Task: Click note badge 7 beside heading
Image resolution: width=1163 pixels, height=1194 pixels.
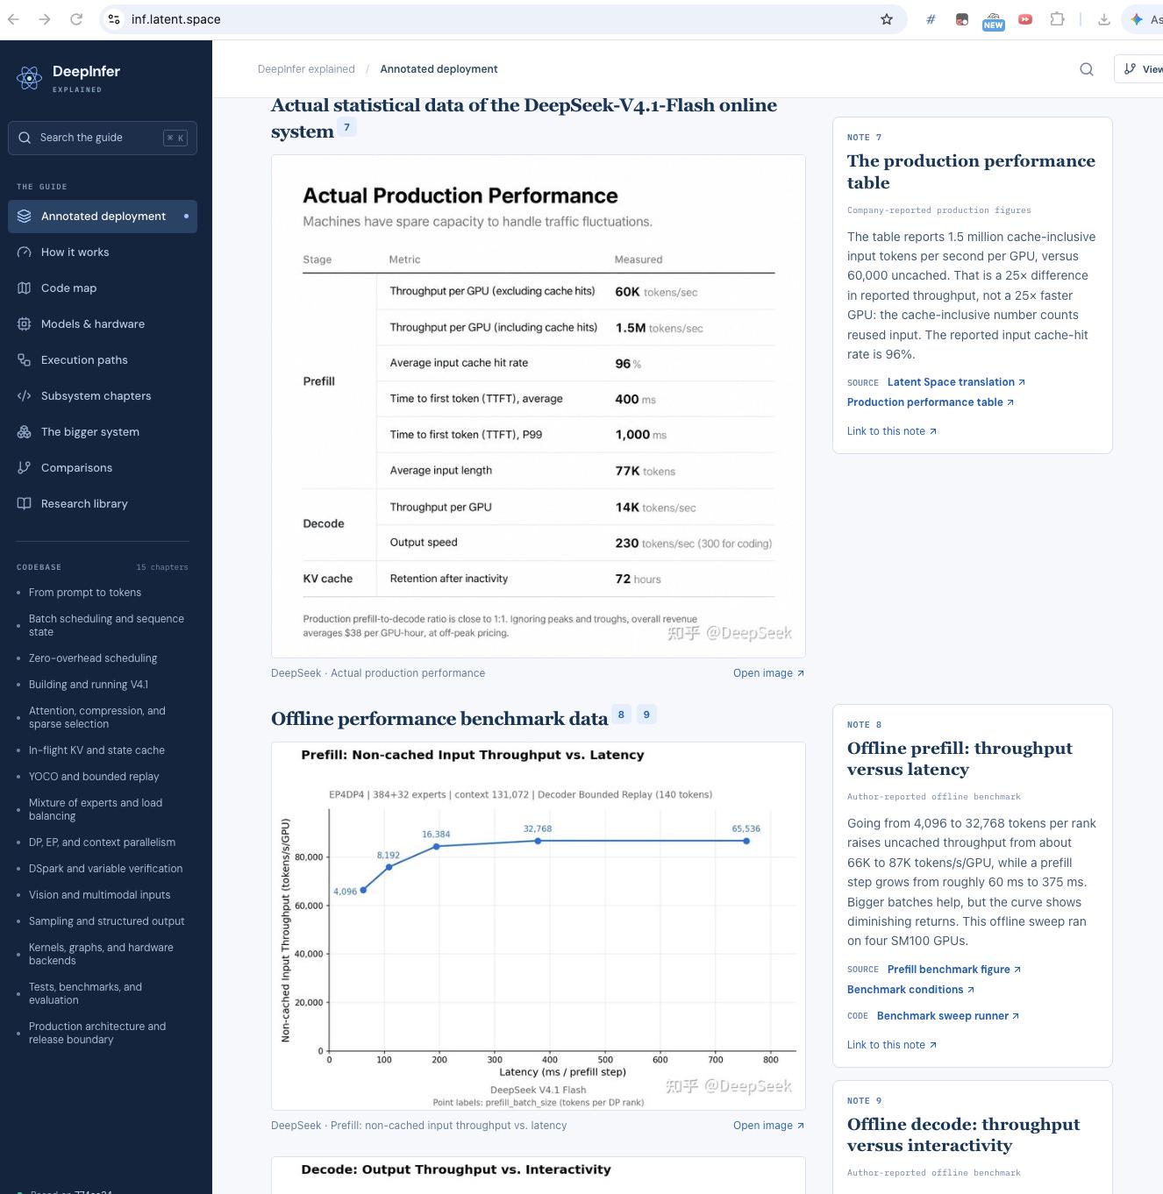Action: pos(347,128)
